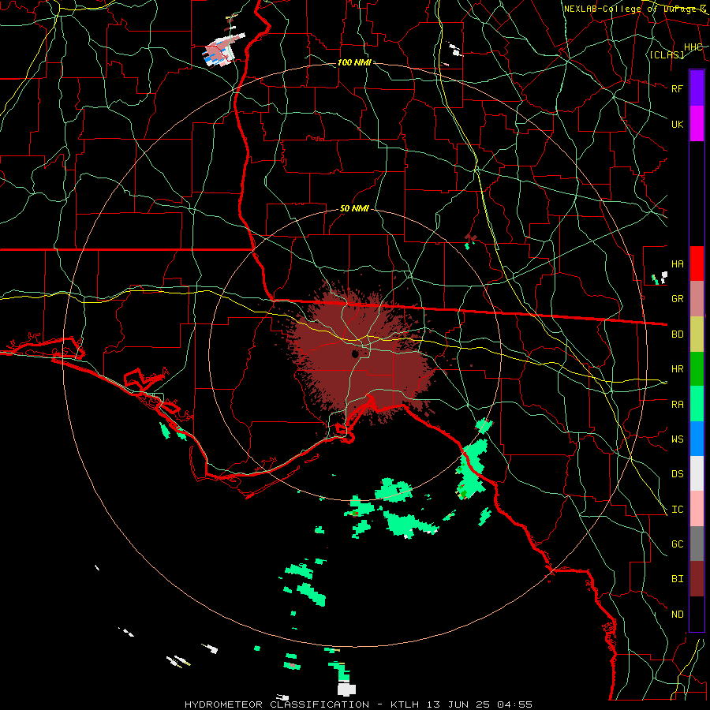Click the RA legend label
This screenshot has height=710, width=710.
click(677, 405)
